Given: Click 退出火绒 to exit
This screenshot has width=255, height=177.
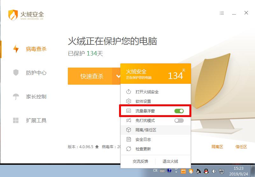Looking at the screenshot, I should tap(170, 161).
